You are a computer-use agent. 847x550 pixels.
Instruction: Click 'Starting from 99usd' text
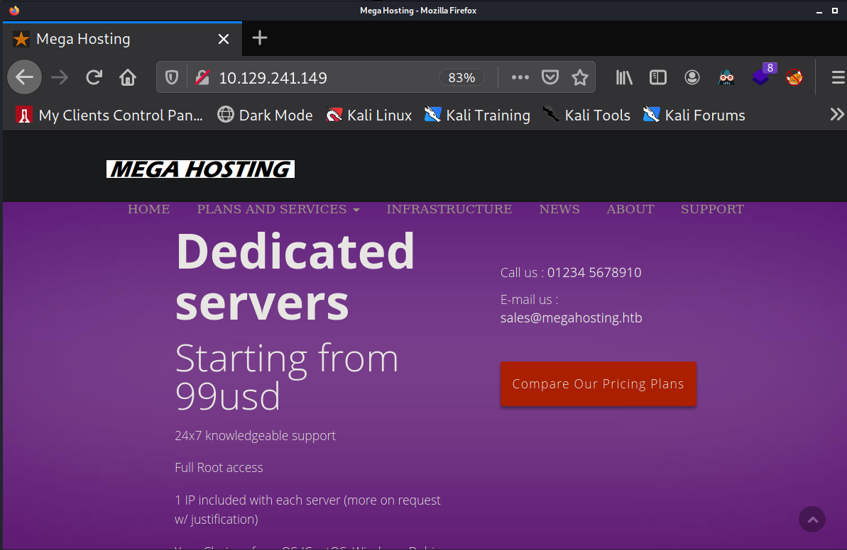[286, 376]
